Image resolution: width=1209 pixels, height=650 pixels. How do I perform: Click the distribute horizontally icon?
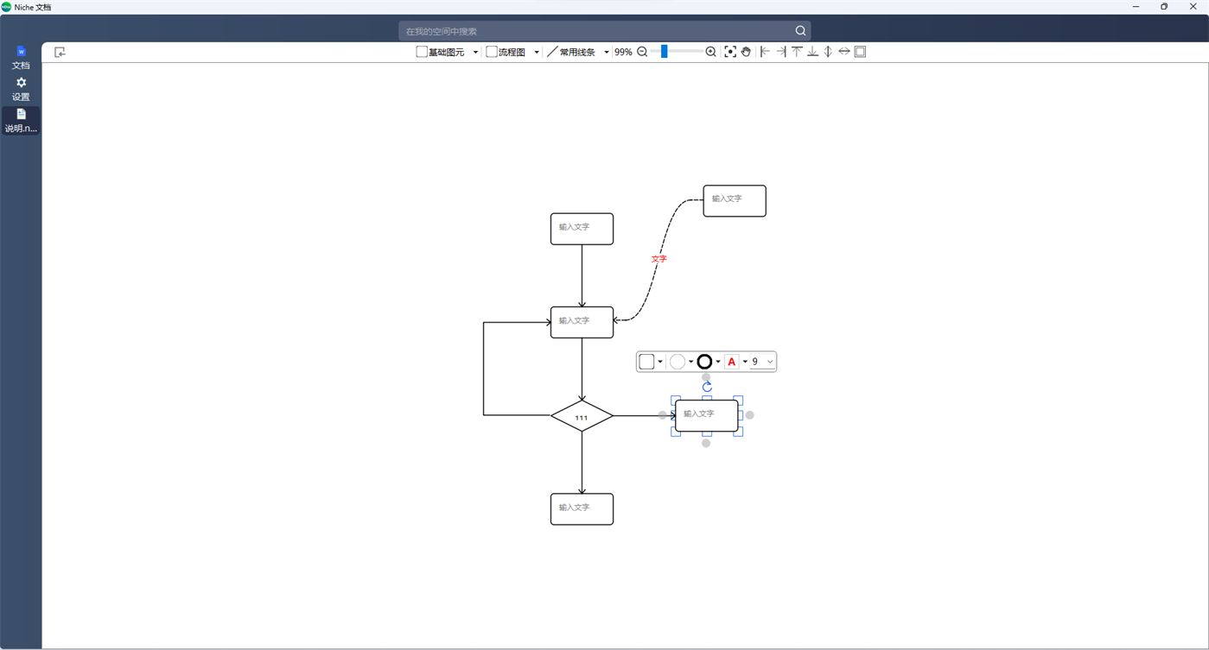[x=843, y=51]
